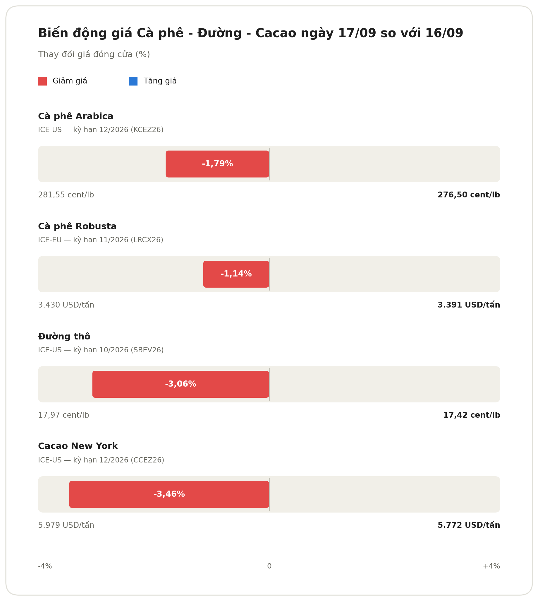Click the blue Tăng giá legend swatch
This screenshot has height=601, width=538.
coord(133,81)
